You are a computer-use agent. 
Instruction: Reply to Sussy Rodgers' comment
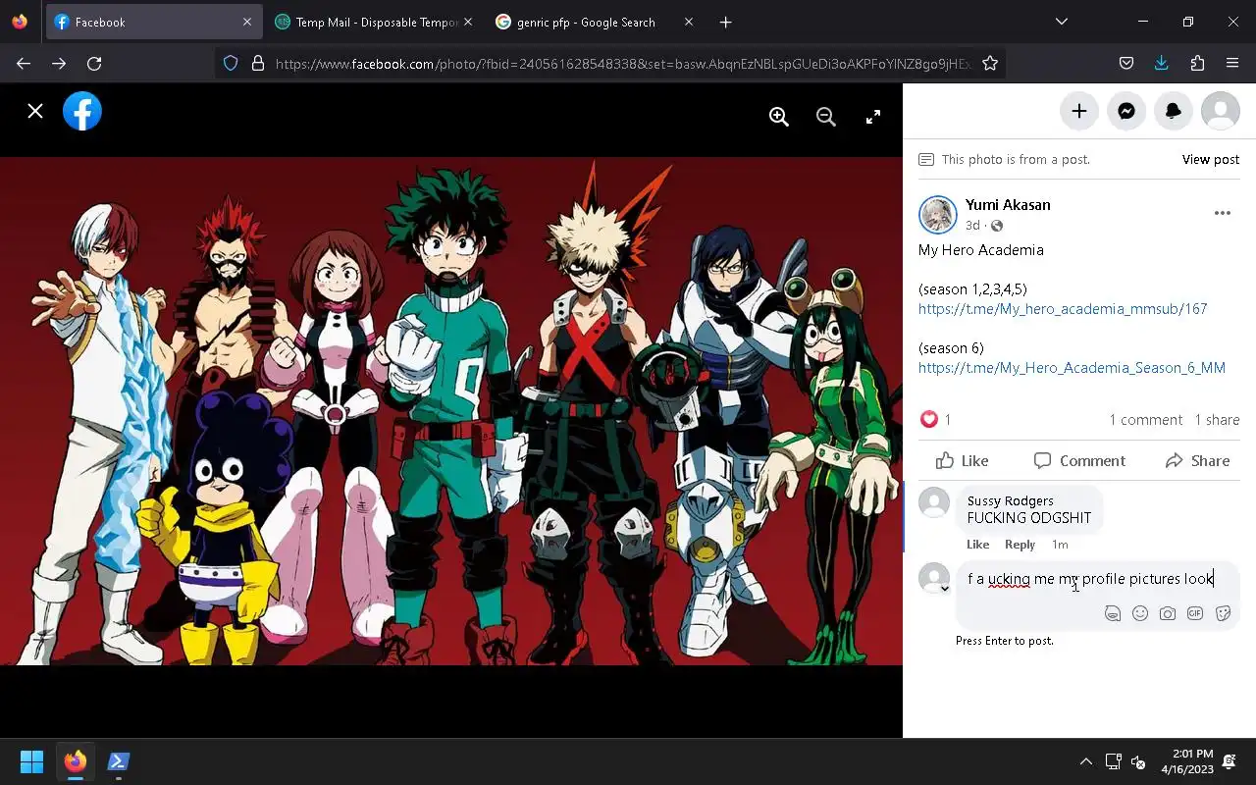1020,545
